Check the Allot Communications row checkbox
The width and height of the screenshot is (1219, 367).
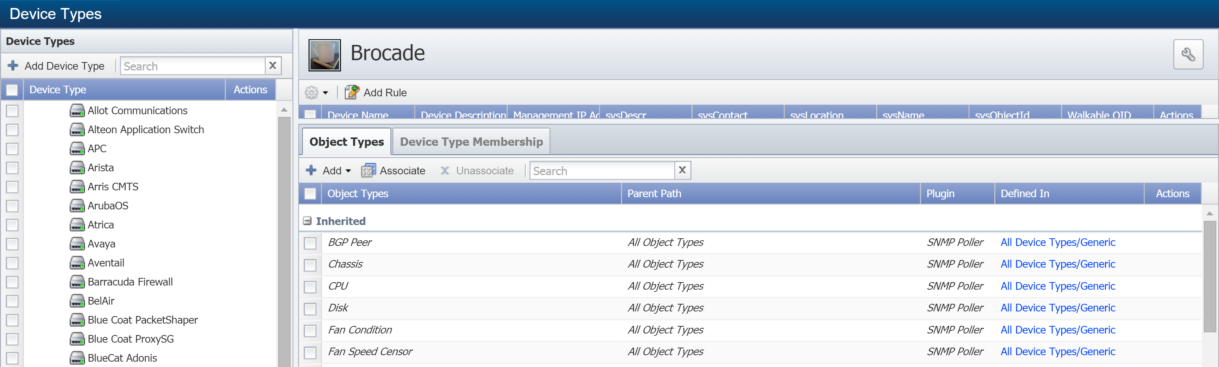click(x=12, y=111)
